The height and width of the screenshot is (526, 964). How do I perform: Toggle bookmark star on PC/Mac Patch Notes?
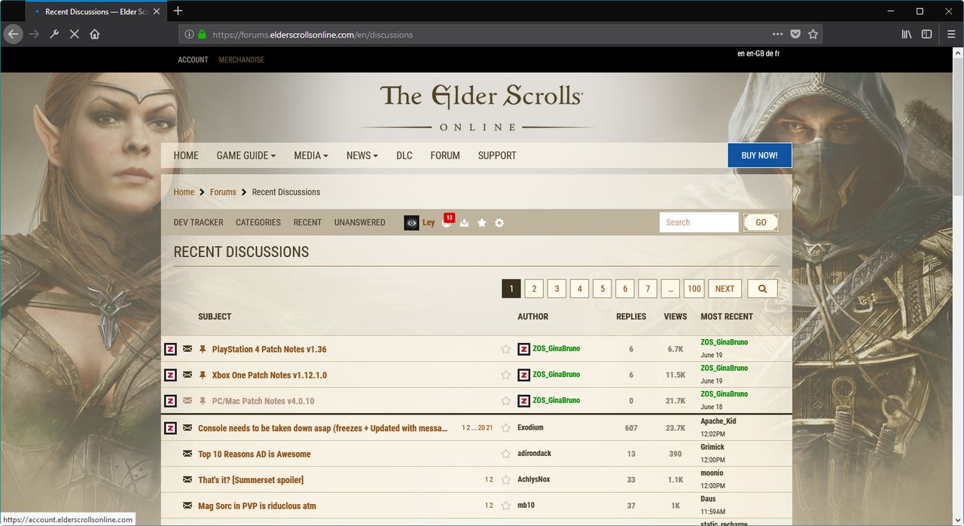pyautogui.click(x=506, y=401)
